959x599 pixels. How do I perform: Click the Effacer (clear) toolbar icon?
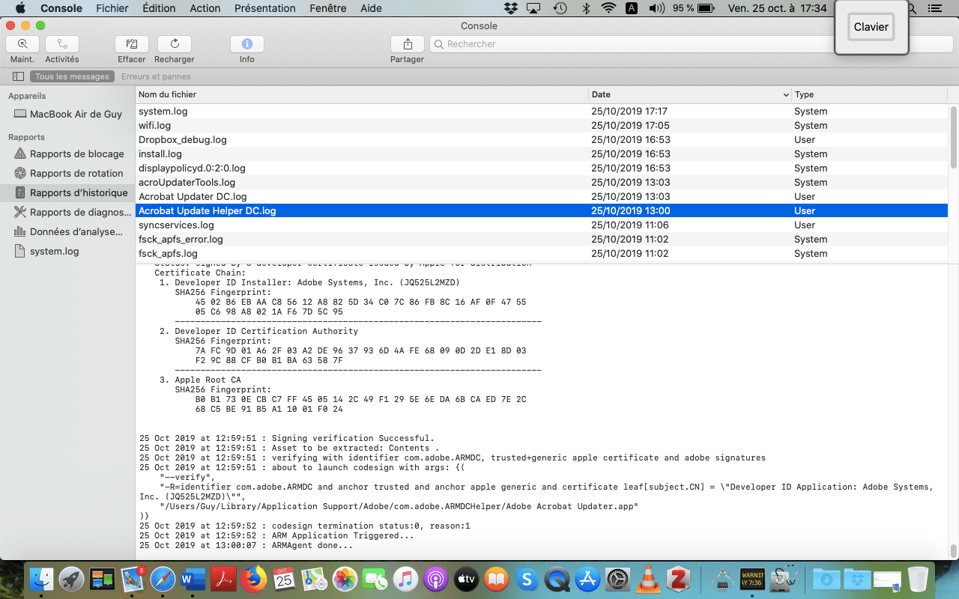[x=132, y=44]
